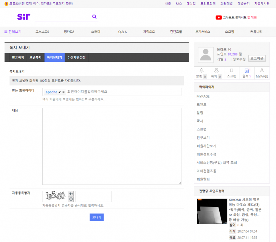Edit the apache recipient with pencil icon
The width and height of the screenshot is (276, 242).
(x=59, y=92)
